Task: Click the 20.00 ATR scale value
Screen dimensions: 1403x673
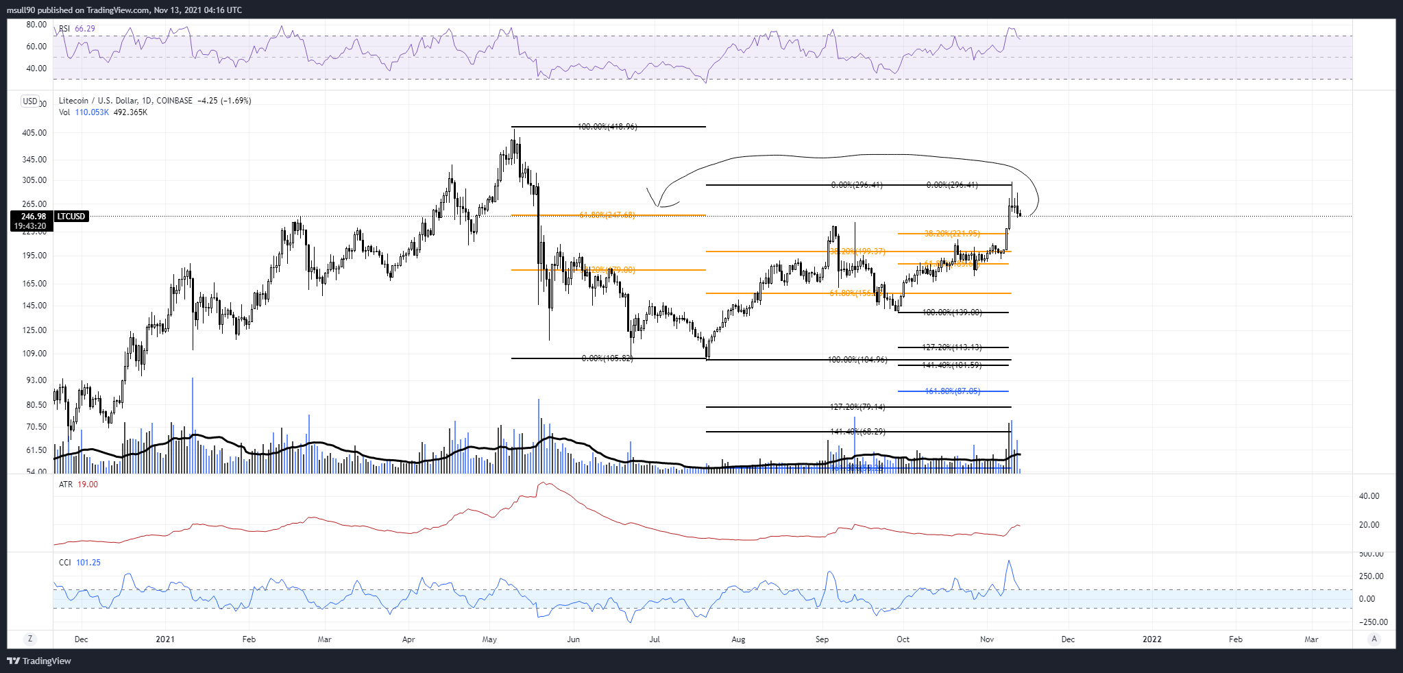Action: (x=1369, y=525)
